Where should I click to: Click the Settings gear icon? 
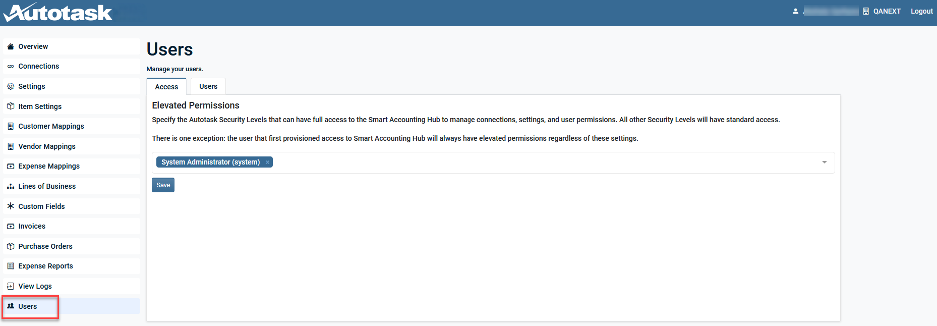(11, 86)
